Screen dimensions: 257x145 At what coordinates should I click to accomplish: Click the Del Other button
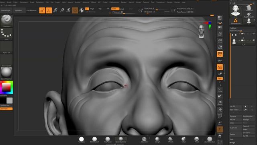pos(249,133)
